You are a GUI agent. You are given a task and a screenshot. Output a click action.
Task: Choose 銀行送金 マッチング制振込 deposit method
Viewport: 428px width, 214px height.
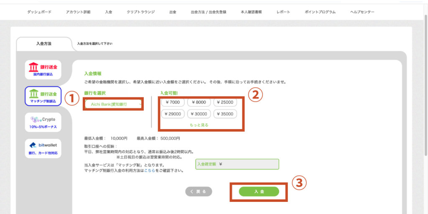(x=43, y=96)
